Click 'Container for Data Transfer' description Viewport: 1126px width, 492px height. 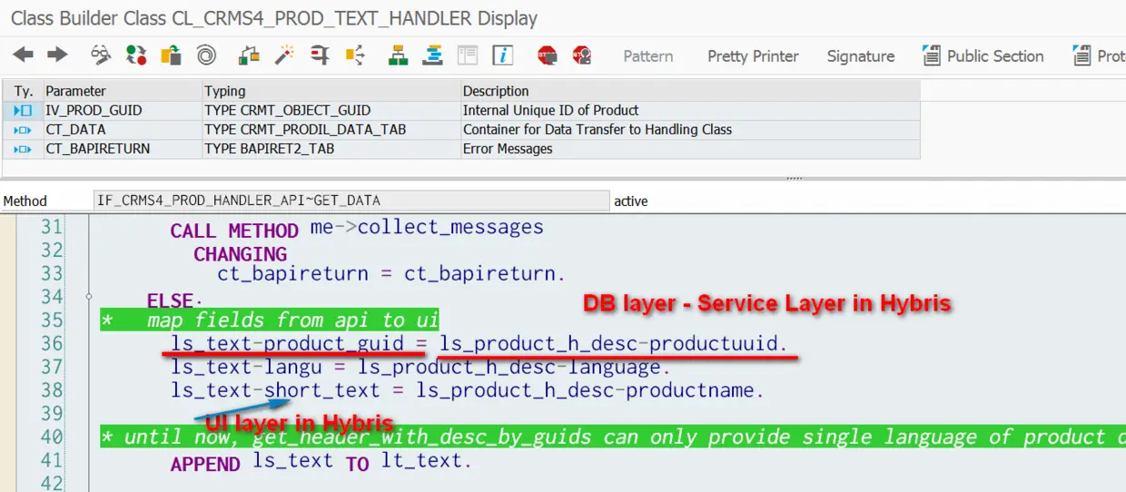pyautogui.click(x=690, y=130)
